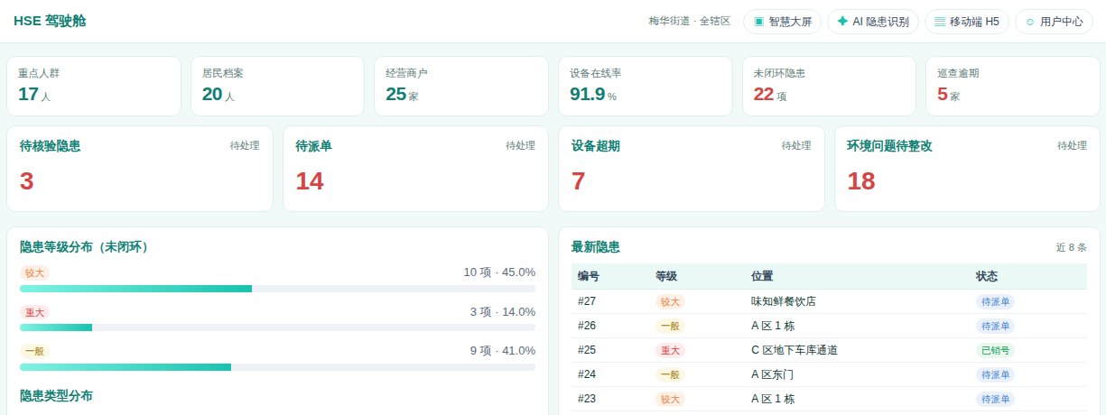Viewport: 1106px width, 415px height.
Task: Click the 待派单 status in row #23
Action: coord(996,399)
